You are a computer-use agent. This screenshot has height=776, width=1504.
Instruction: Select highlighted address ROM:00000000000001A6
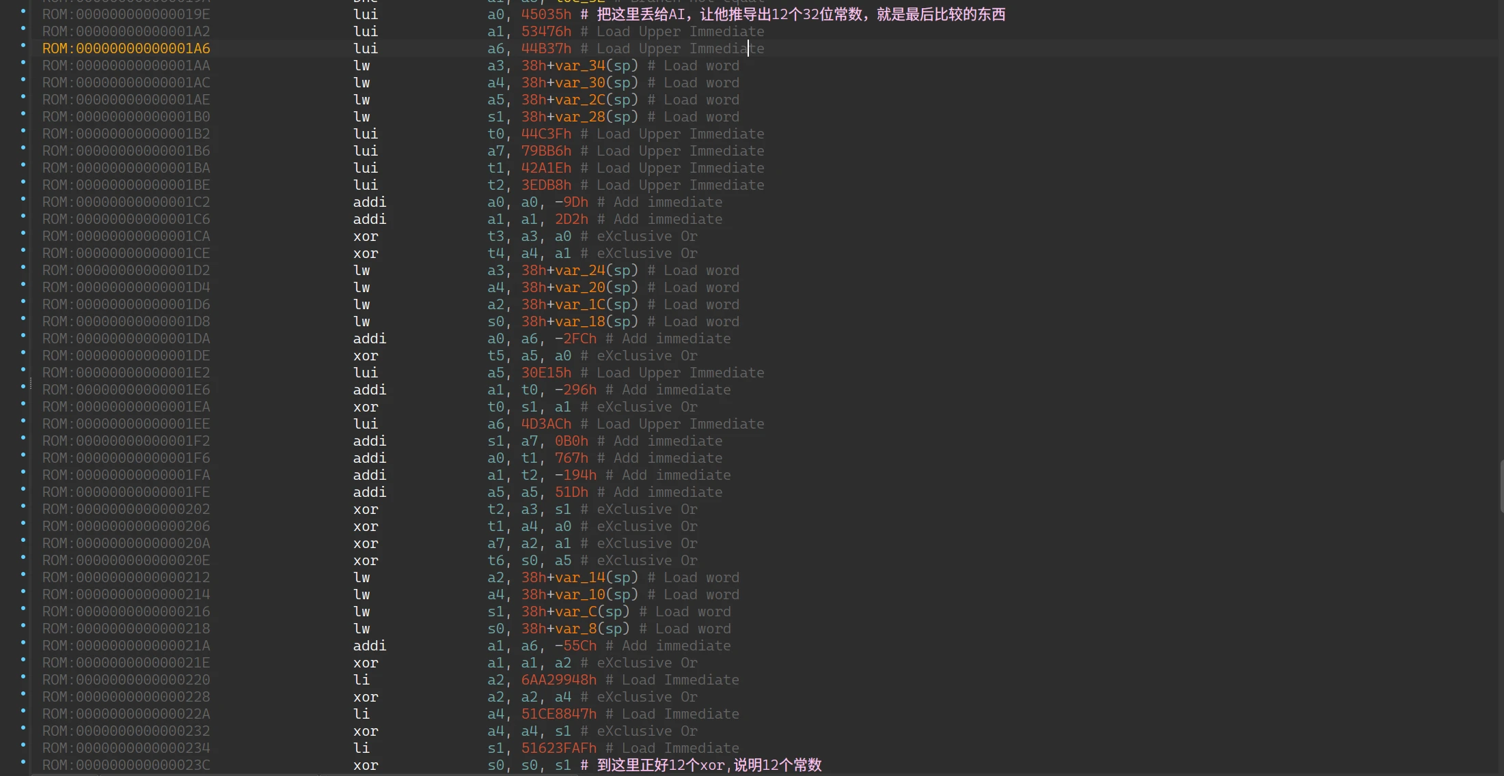pyautogui.click(x=126, y=48)
